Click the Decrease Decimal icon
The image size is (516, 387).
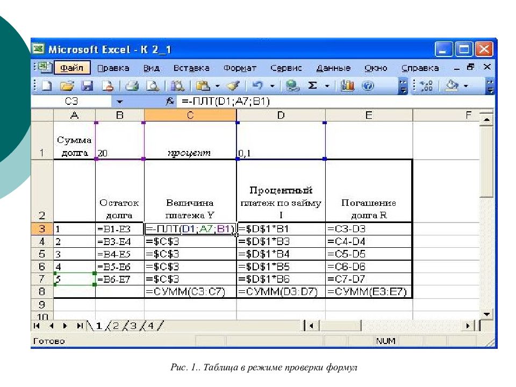click(x=426, y=86)
